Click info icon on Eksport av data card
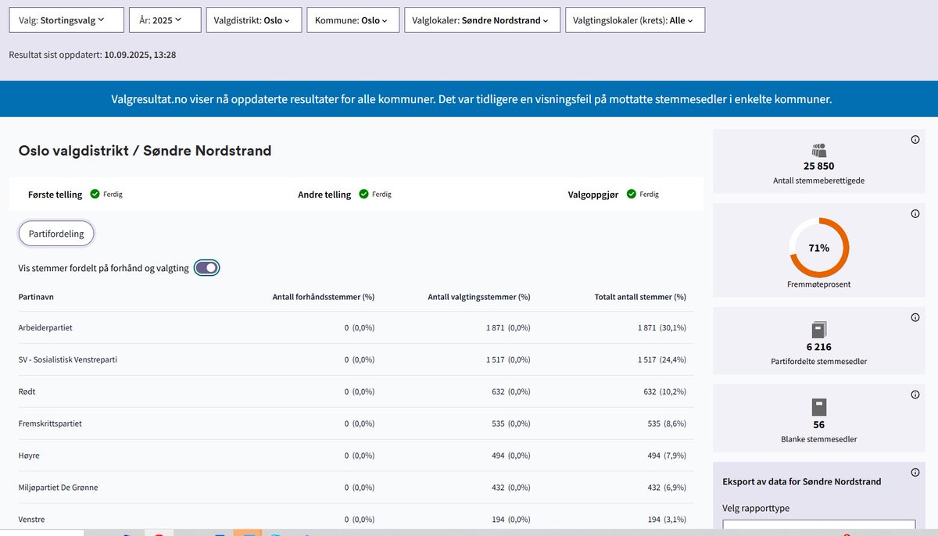This screenshot has height=536, width=938. click(915, 473)
